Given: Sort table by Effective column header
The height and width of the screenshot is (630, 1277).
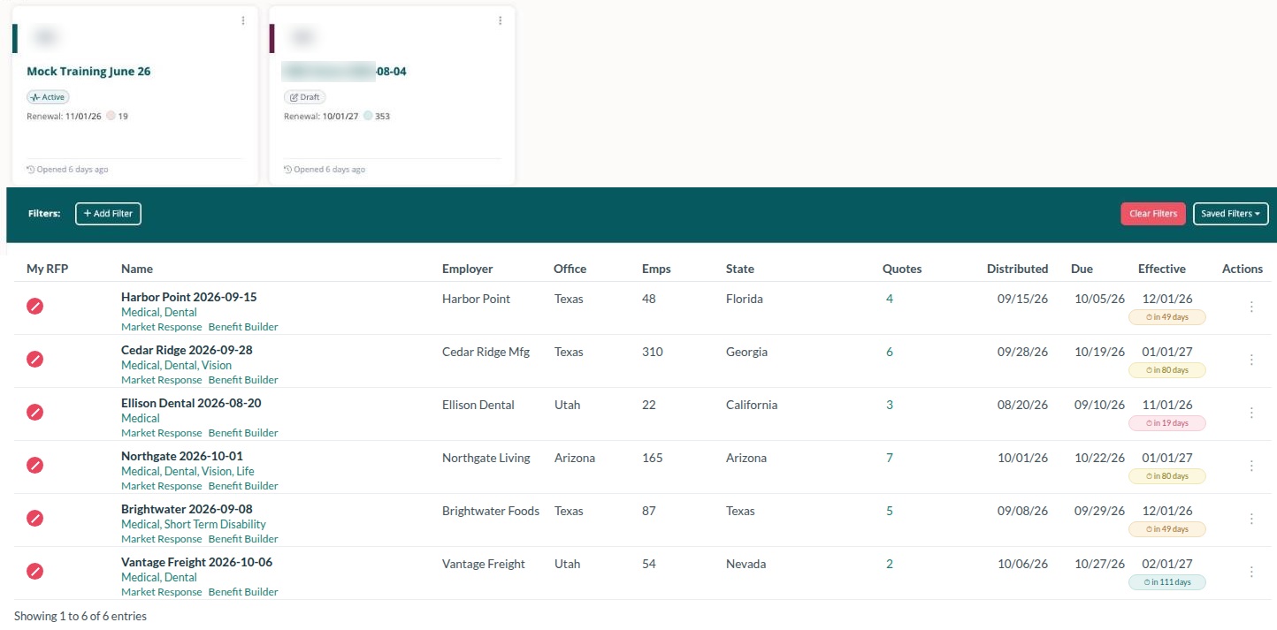Looking at the screenshot, I should point(1161,269).
